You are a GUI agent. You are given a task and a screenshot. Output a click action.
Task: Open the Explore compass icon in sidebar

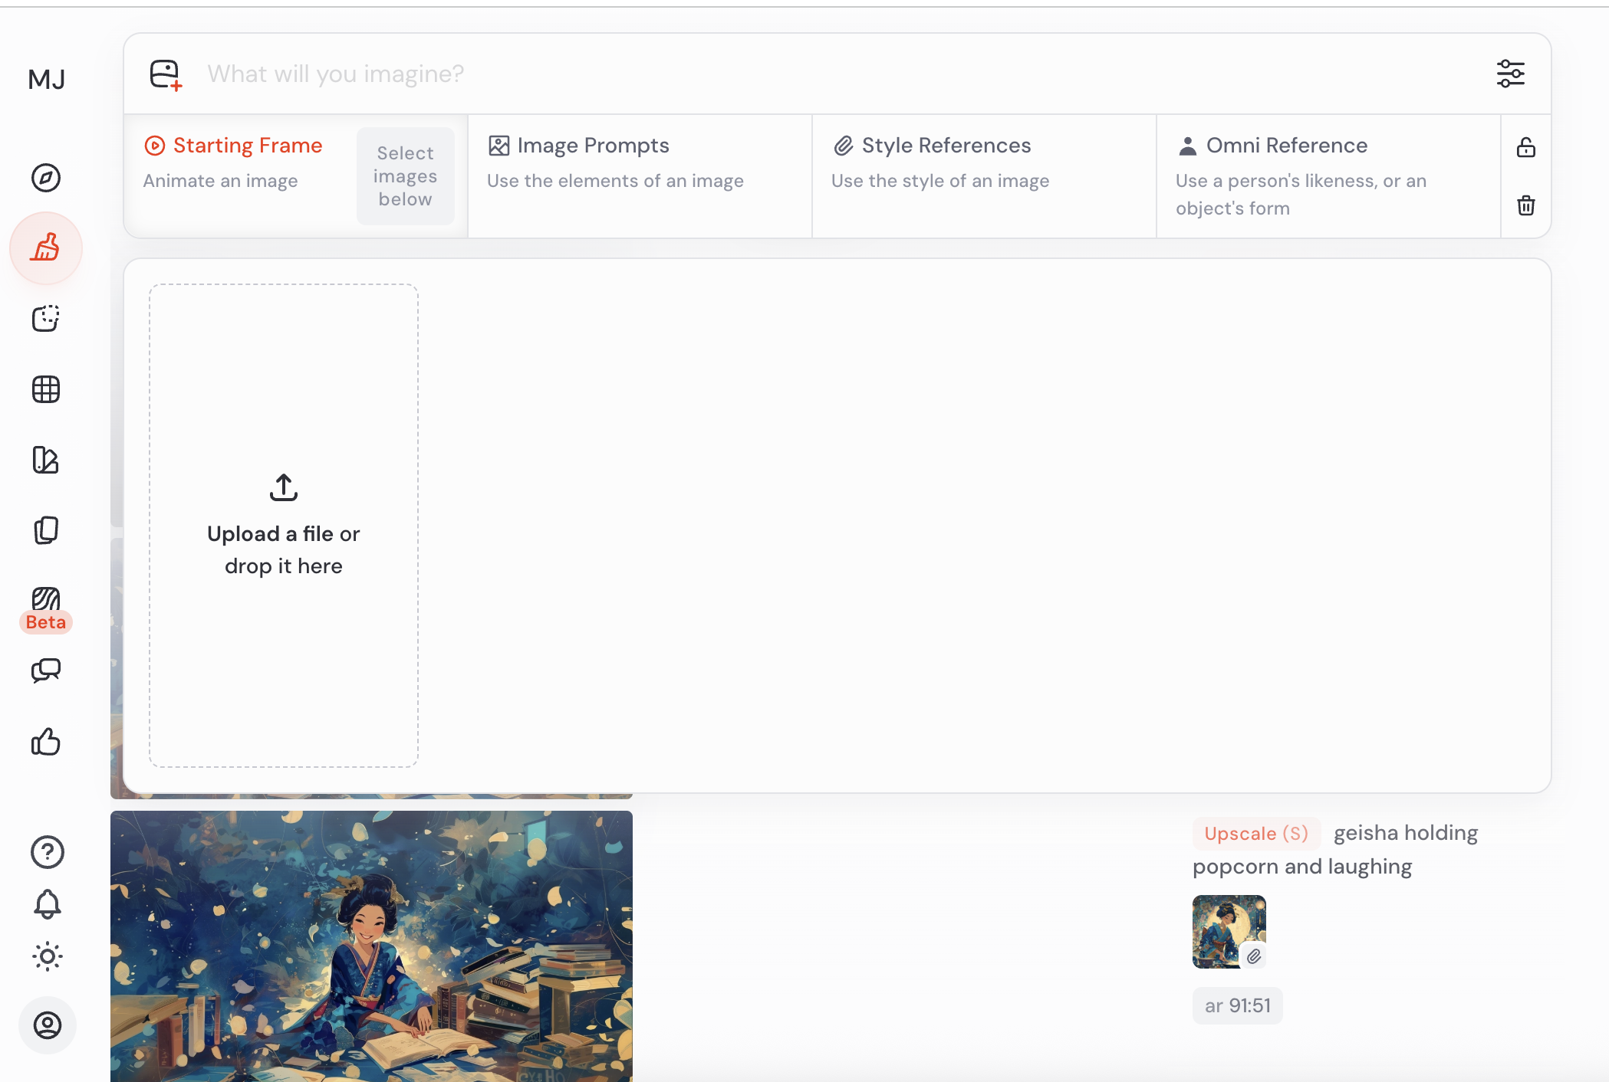click(x=46, y=178)
